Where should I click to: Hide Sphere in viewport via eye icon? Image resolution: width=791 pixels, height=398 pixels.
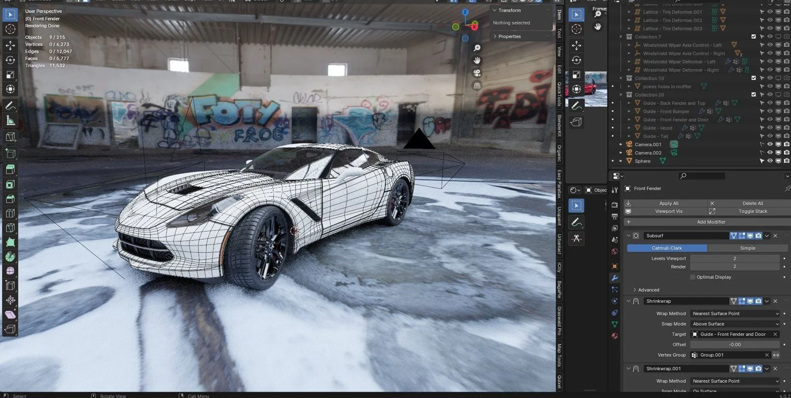click(x=770, y=161)
